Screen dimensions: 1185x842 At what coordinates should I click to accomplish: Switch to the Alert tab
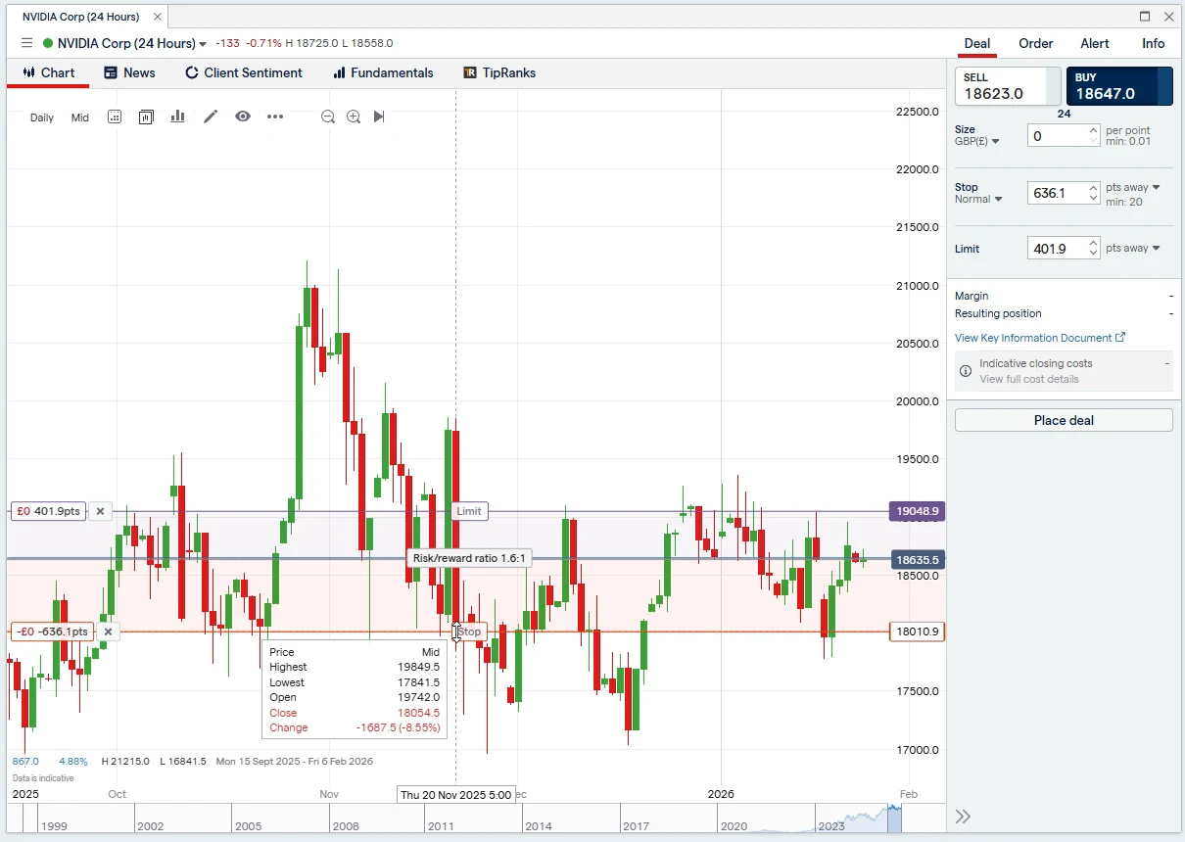click(x=1095, y=43)
